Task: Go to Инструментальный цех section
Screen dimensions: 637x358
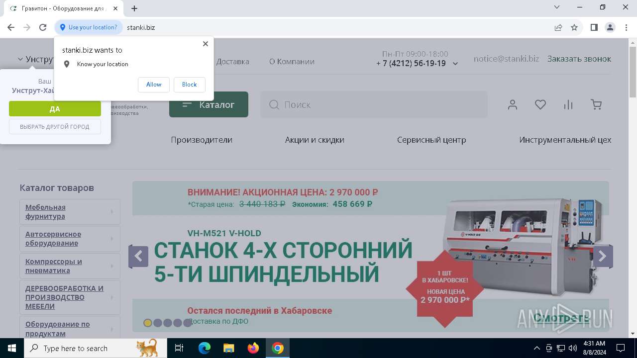Action: coord(565,140)
